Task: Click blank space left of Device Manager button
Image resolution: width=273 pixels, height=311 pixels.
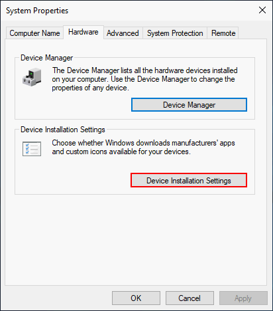Action: click(x=73, y=105)
